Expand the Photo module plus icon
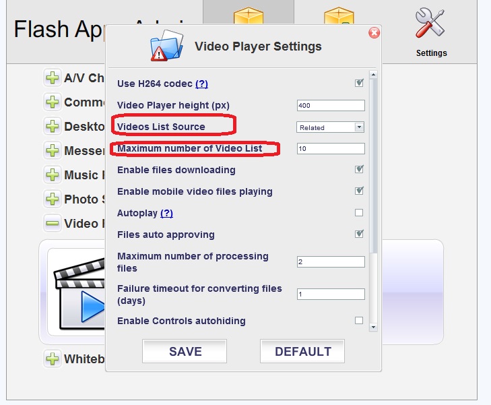The height and width of the screenshot is (405, 491). pos(52,199)
